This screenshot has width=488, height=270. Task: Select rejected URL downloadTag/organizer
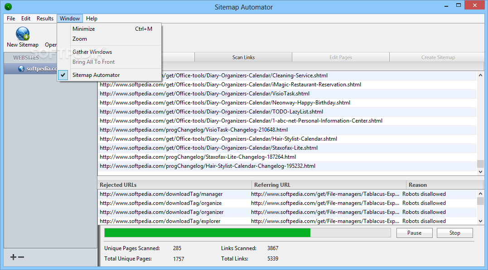pyautogui.click(x=161, y=212)
